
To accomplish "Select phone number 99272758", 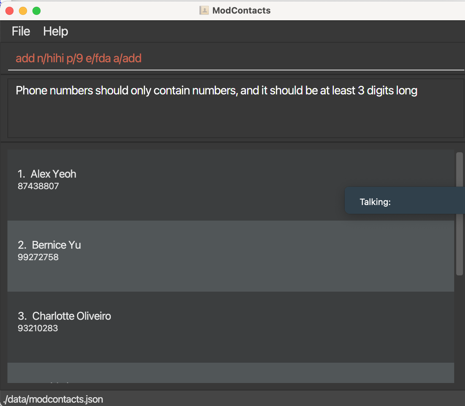I will [x=38, y=257].
